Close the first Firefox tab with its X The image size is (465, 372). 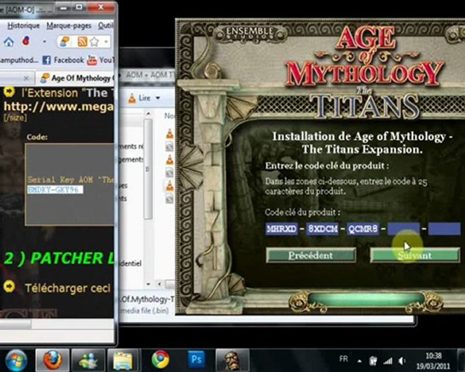26,78
